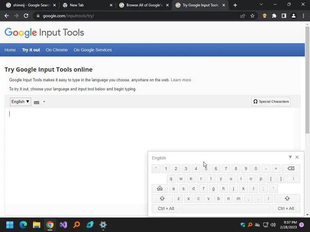Click the keyboard input tool icon

(x=37, y=102)
